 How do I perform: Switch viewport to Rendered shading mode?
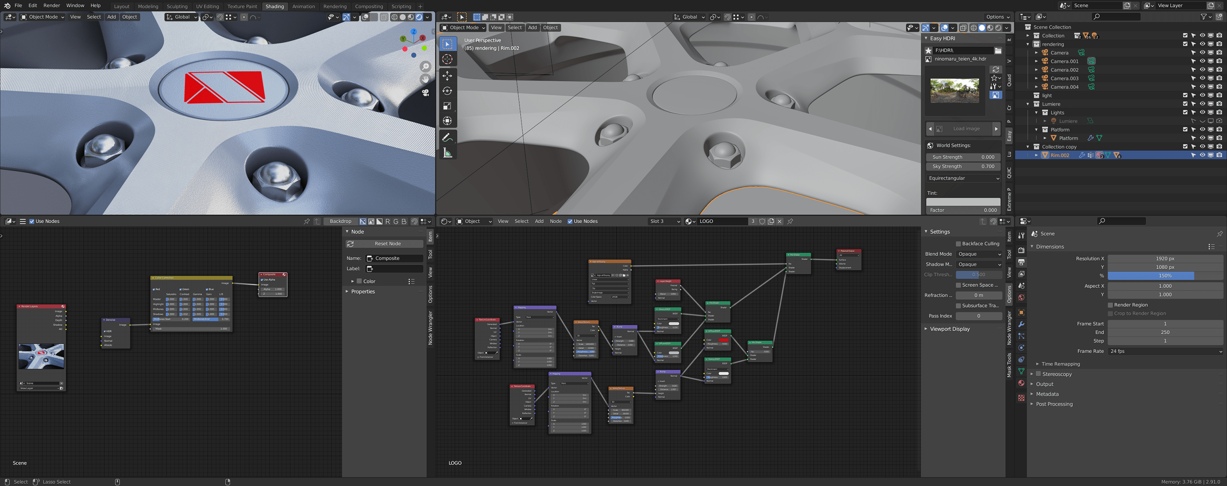coord(999,28)
